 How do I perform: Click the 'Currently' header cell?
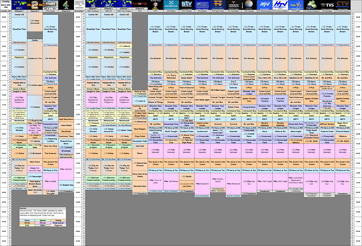(x=80, y=11)
